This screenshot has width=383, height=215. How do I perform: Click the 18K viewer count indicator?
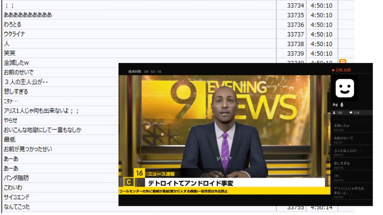[338, 113]
